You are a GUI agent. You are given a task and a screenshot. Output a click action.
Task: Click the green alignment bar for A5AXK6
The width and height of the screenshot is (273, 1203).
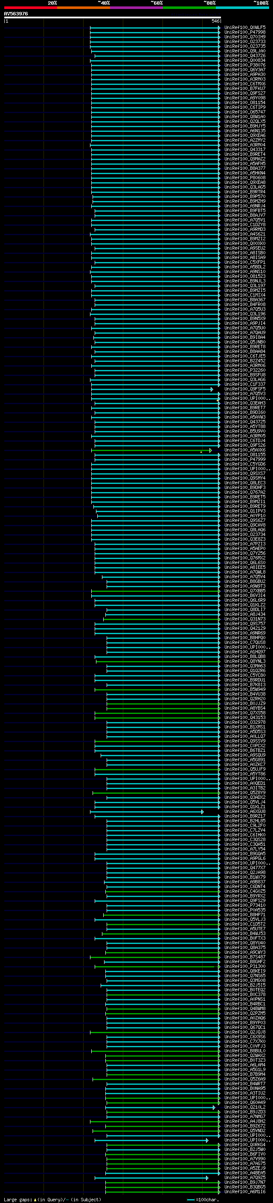151,450
